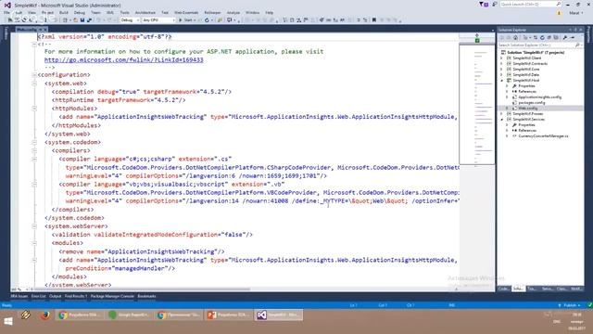
Task: Click the feedback icon in title bar
Action: (x=494, y=4)
